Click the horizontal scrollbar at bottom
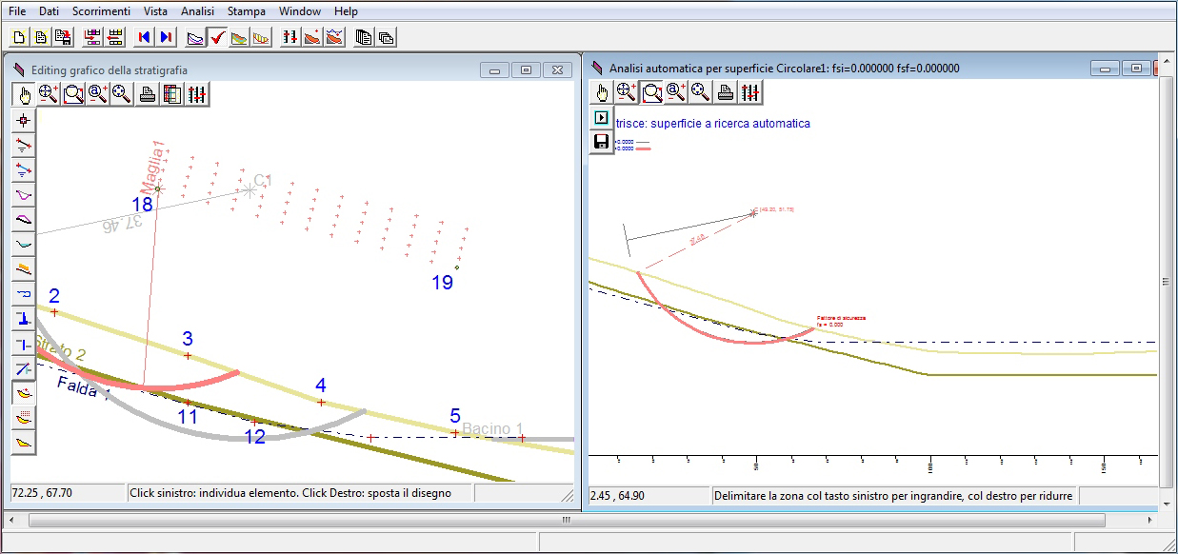The width and height of the screenshot is (1178, 554). tap(566, 521)
